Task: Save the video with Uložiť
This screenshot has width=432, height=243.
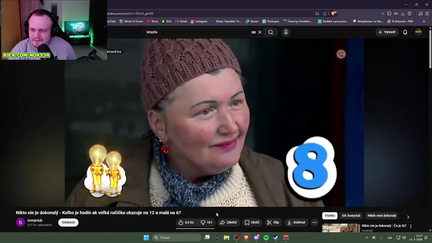Action: [x=252, y=222]
